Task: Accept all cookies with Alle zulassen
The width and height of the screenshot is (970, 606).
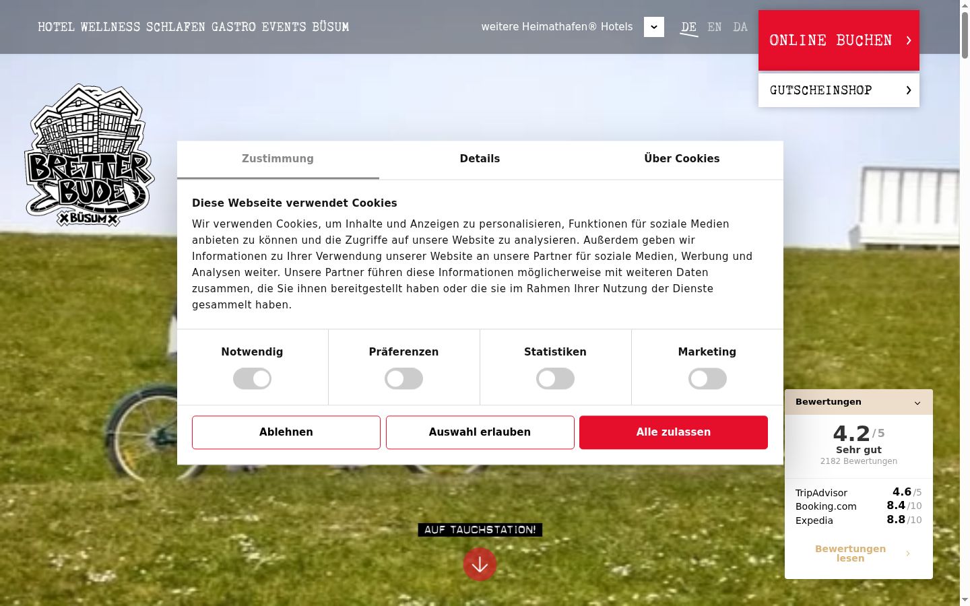Action: click(674, 432)
